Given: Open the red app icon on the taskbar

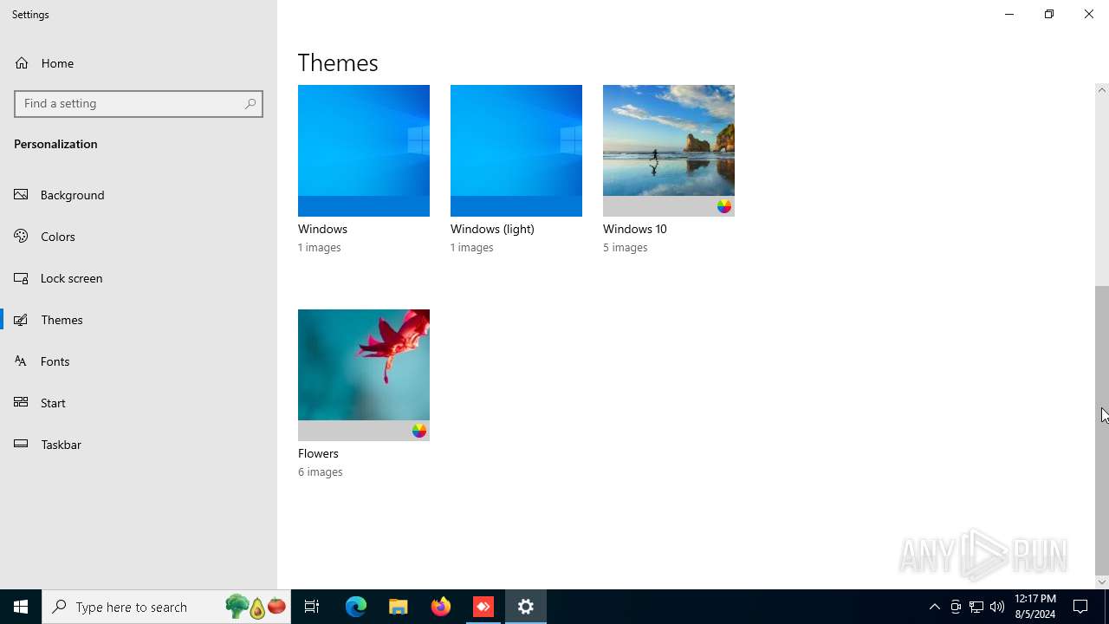Looking at the screenshot, I should pyautogui.click(x=483, y=607).
